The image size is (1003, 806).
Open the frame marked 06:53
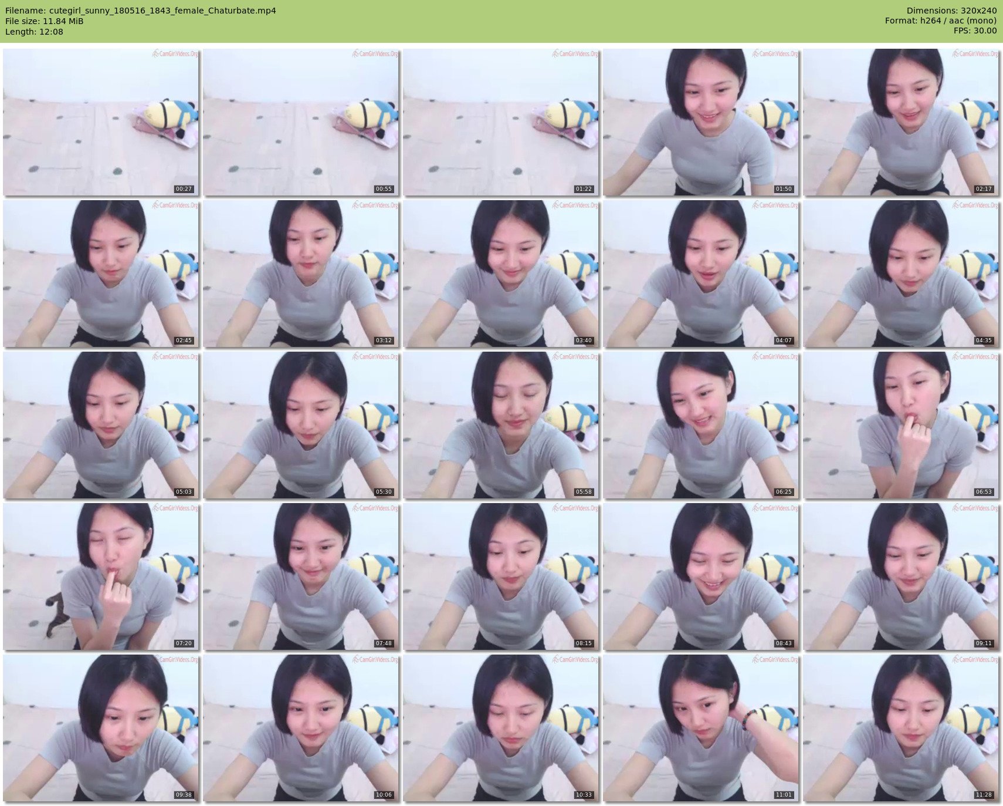point(901,425)
